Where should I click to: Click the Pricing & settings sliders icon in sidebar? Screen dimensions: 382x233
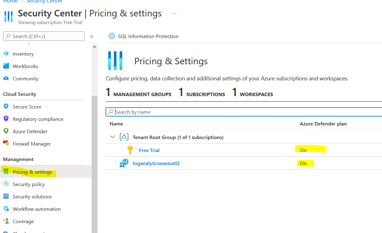6,172
